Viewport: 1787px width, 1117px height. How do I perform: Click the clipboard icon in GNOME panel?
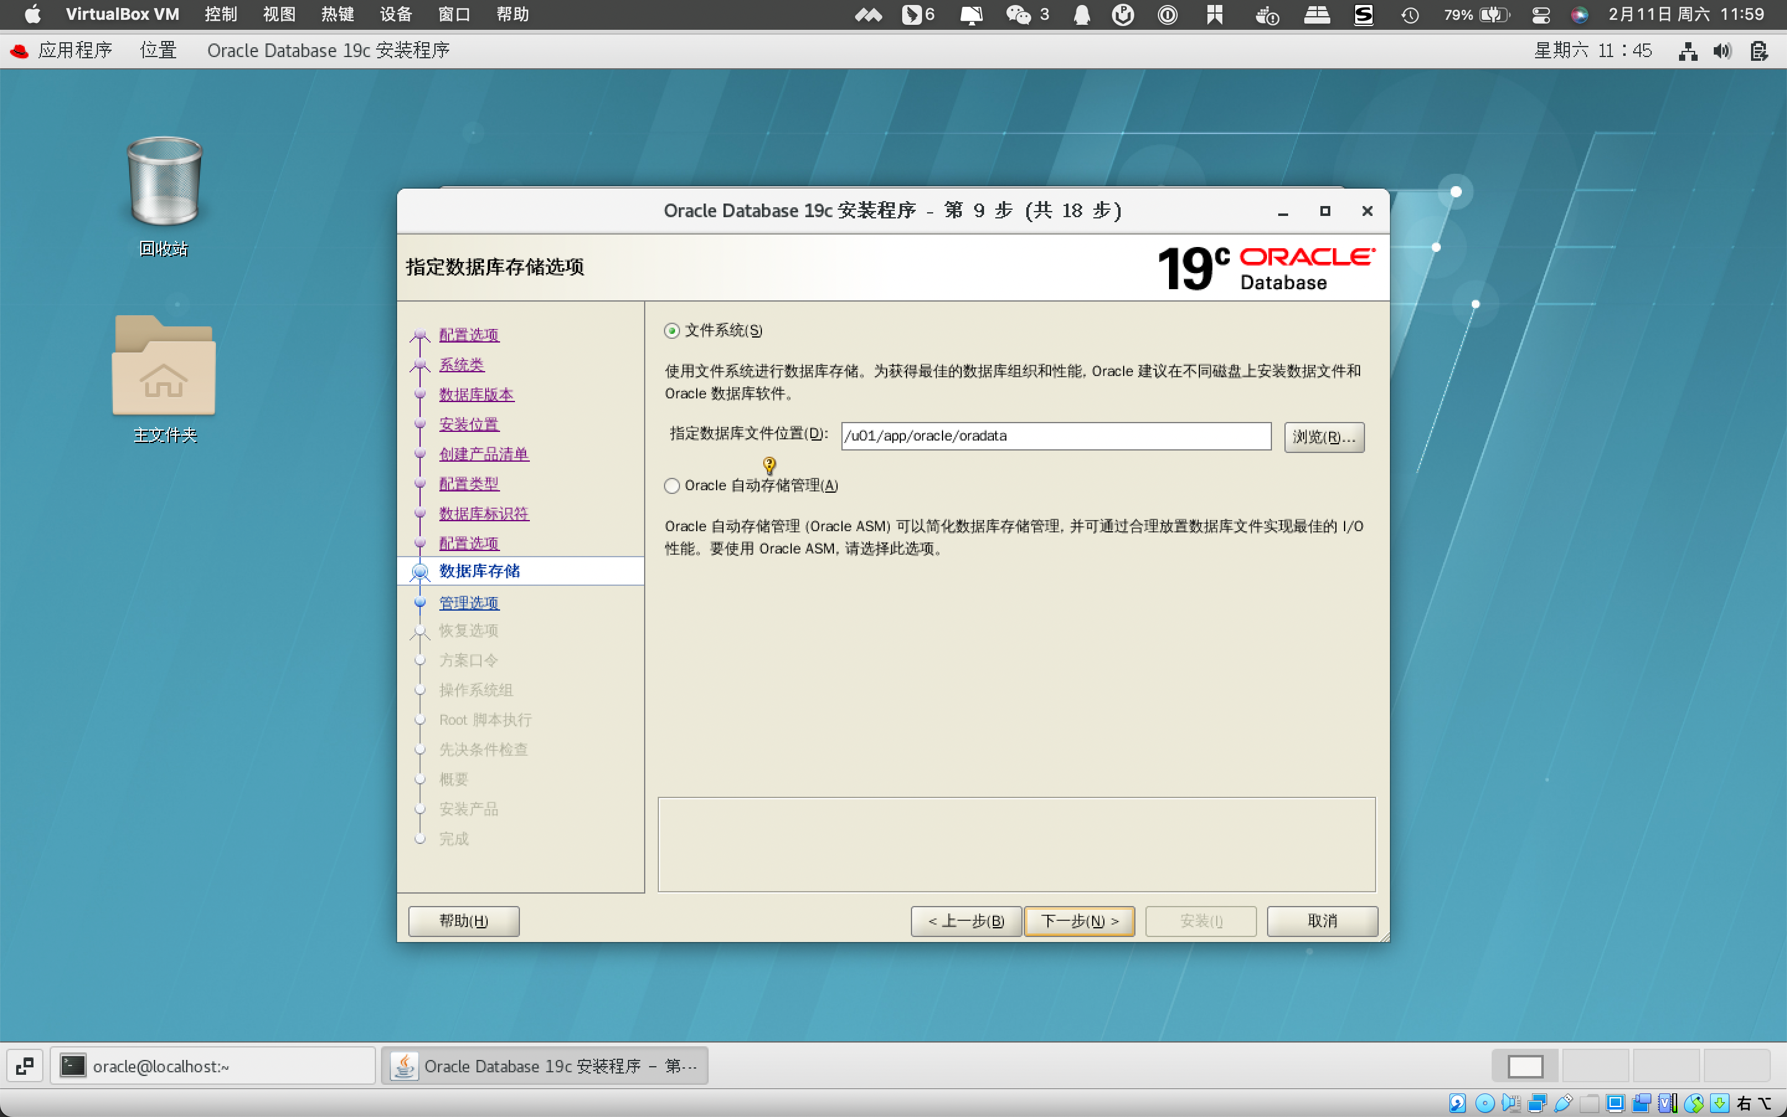pos(1760,51)
